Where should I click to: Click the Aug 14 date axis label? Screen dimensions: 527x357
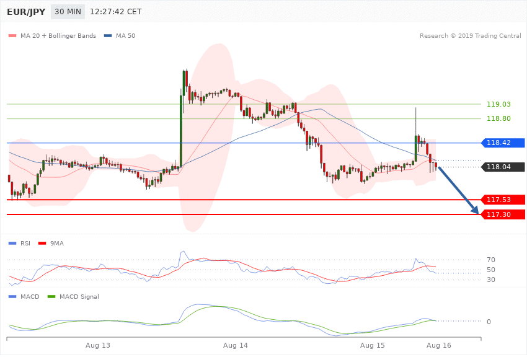tap(235, 345)
